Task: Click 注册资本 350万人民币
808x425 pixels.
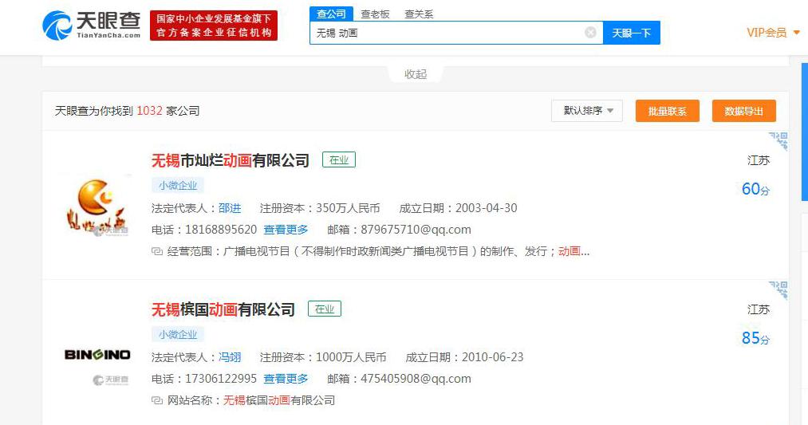Action: (x=320, y=208)
